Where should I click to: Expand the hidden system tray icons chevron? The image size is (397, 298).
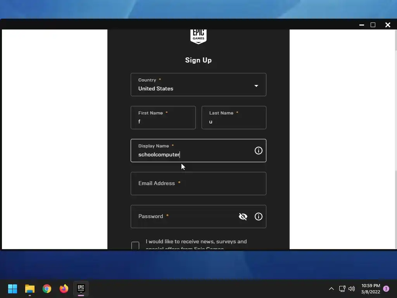[x=331, y=289]
